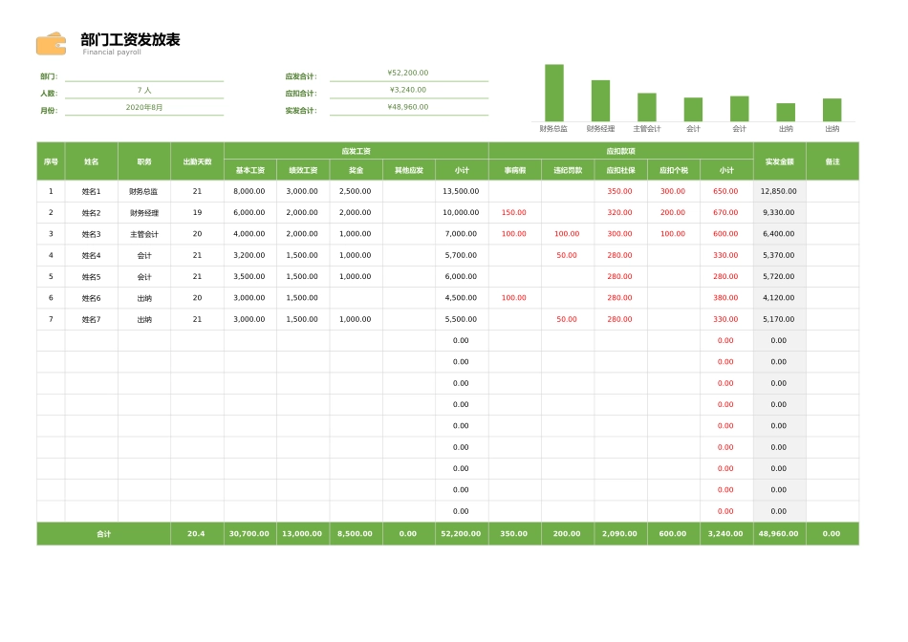
Task: Click the 出勤天数 column header
Action: [x=196, y=160]
